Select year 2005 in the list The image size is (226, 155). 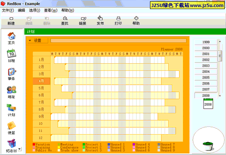[x=206, y=77]
